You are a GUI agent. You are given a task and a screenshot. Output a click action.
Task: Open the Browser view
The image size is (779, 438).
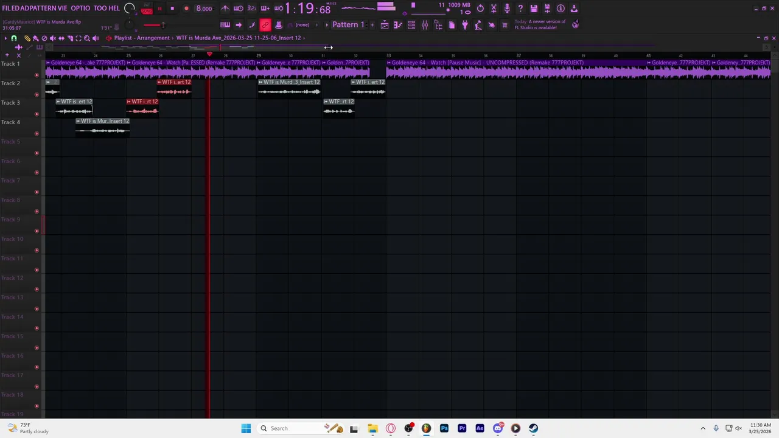(x=438, y=25)
